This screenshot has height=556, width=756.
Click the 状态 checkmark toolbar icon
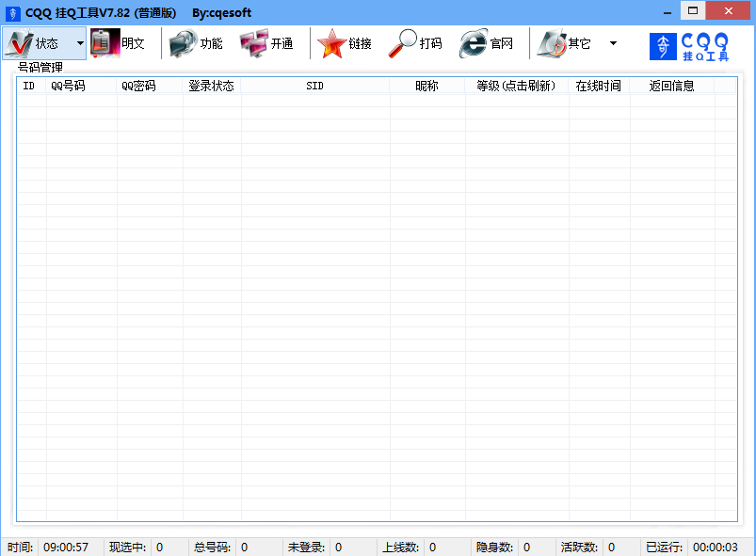[x=20, y=43]
